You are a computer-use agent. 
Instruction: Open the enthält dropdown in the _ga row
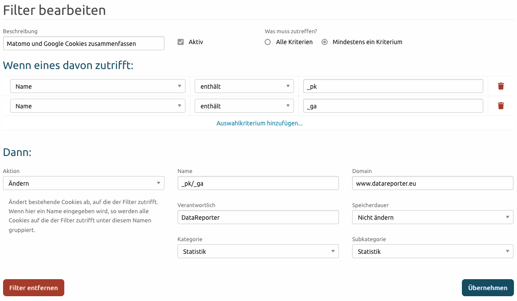pyautogui.click(x=244, y=106)
